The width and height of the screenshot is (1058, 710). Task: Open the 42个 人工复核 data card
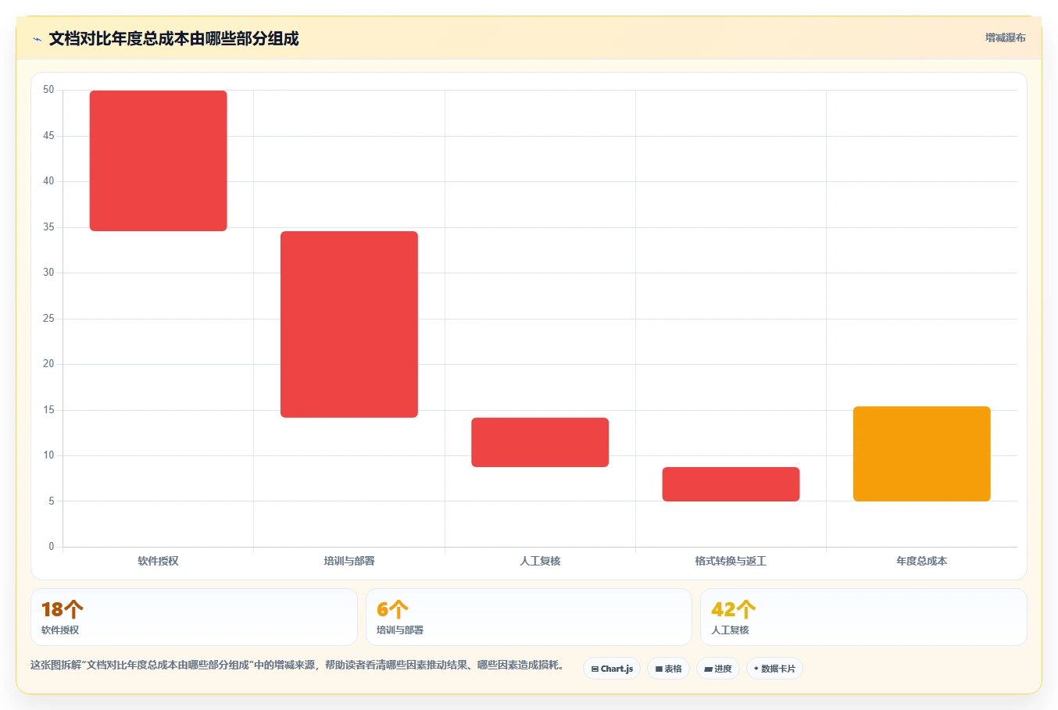(x=863, y=617)
